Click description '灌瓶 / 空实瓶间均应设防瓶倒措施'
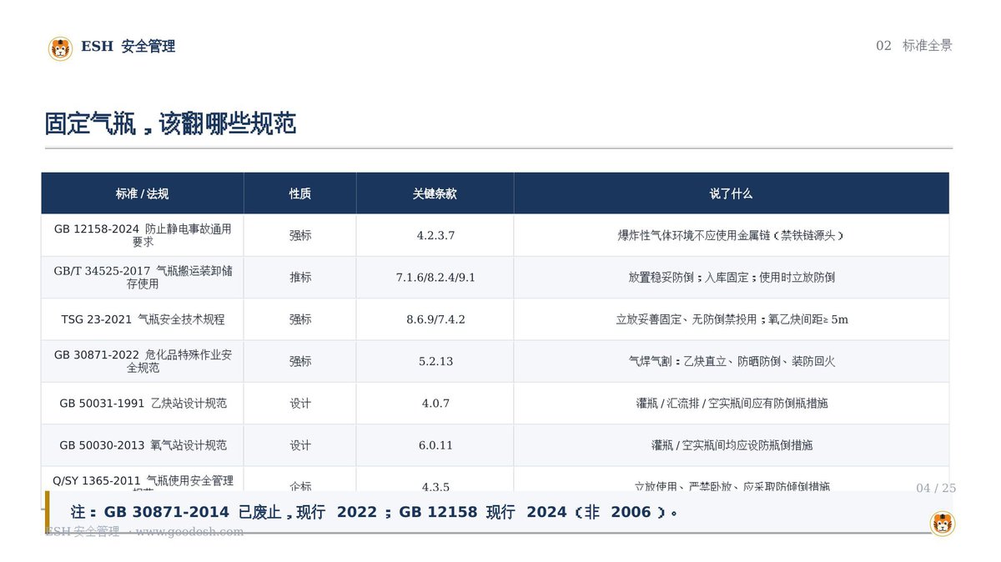Viewport: 1001px width, 562px height. pyautogui.click(x=732, y=445)
